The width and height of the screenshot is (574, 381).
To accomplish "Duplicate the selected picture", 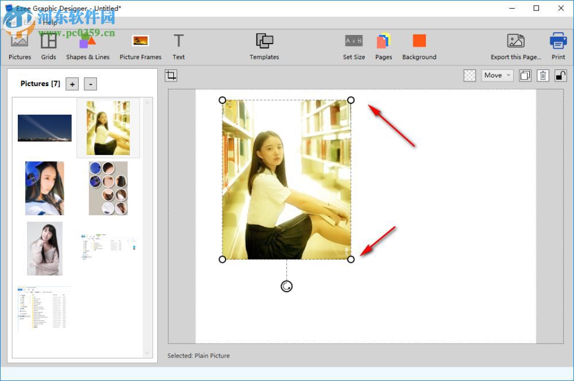I will pyautogui.click(x=525, y=75).
